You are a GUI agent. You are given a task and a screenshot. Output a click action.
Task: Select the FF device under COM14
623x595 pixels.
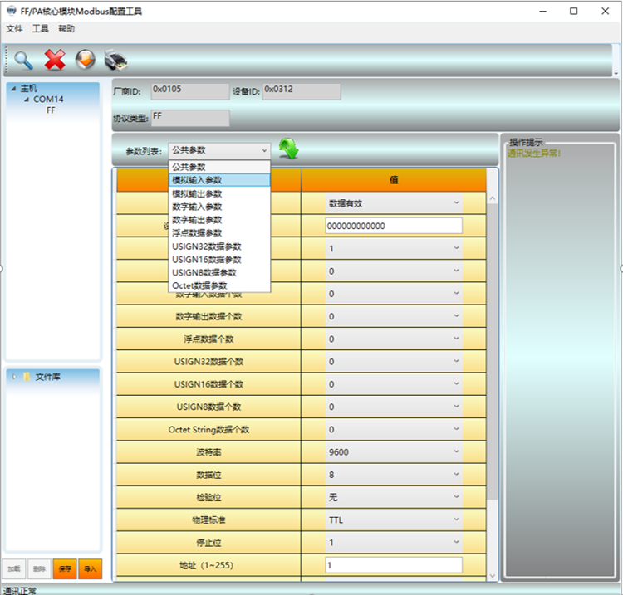point(51,110)
